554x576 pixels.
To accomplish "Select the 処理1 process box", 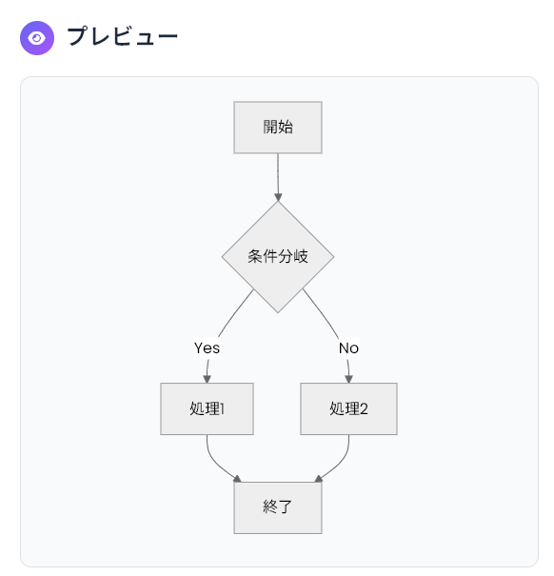I will click(x=207, y=408).
